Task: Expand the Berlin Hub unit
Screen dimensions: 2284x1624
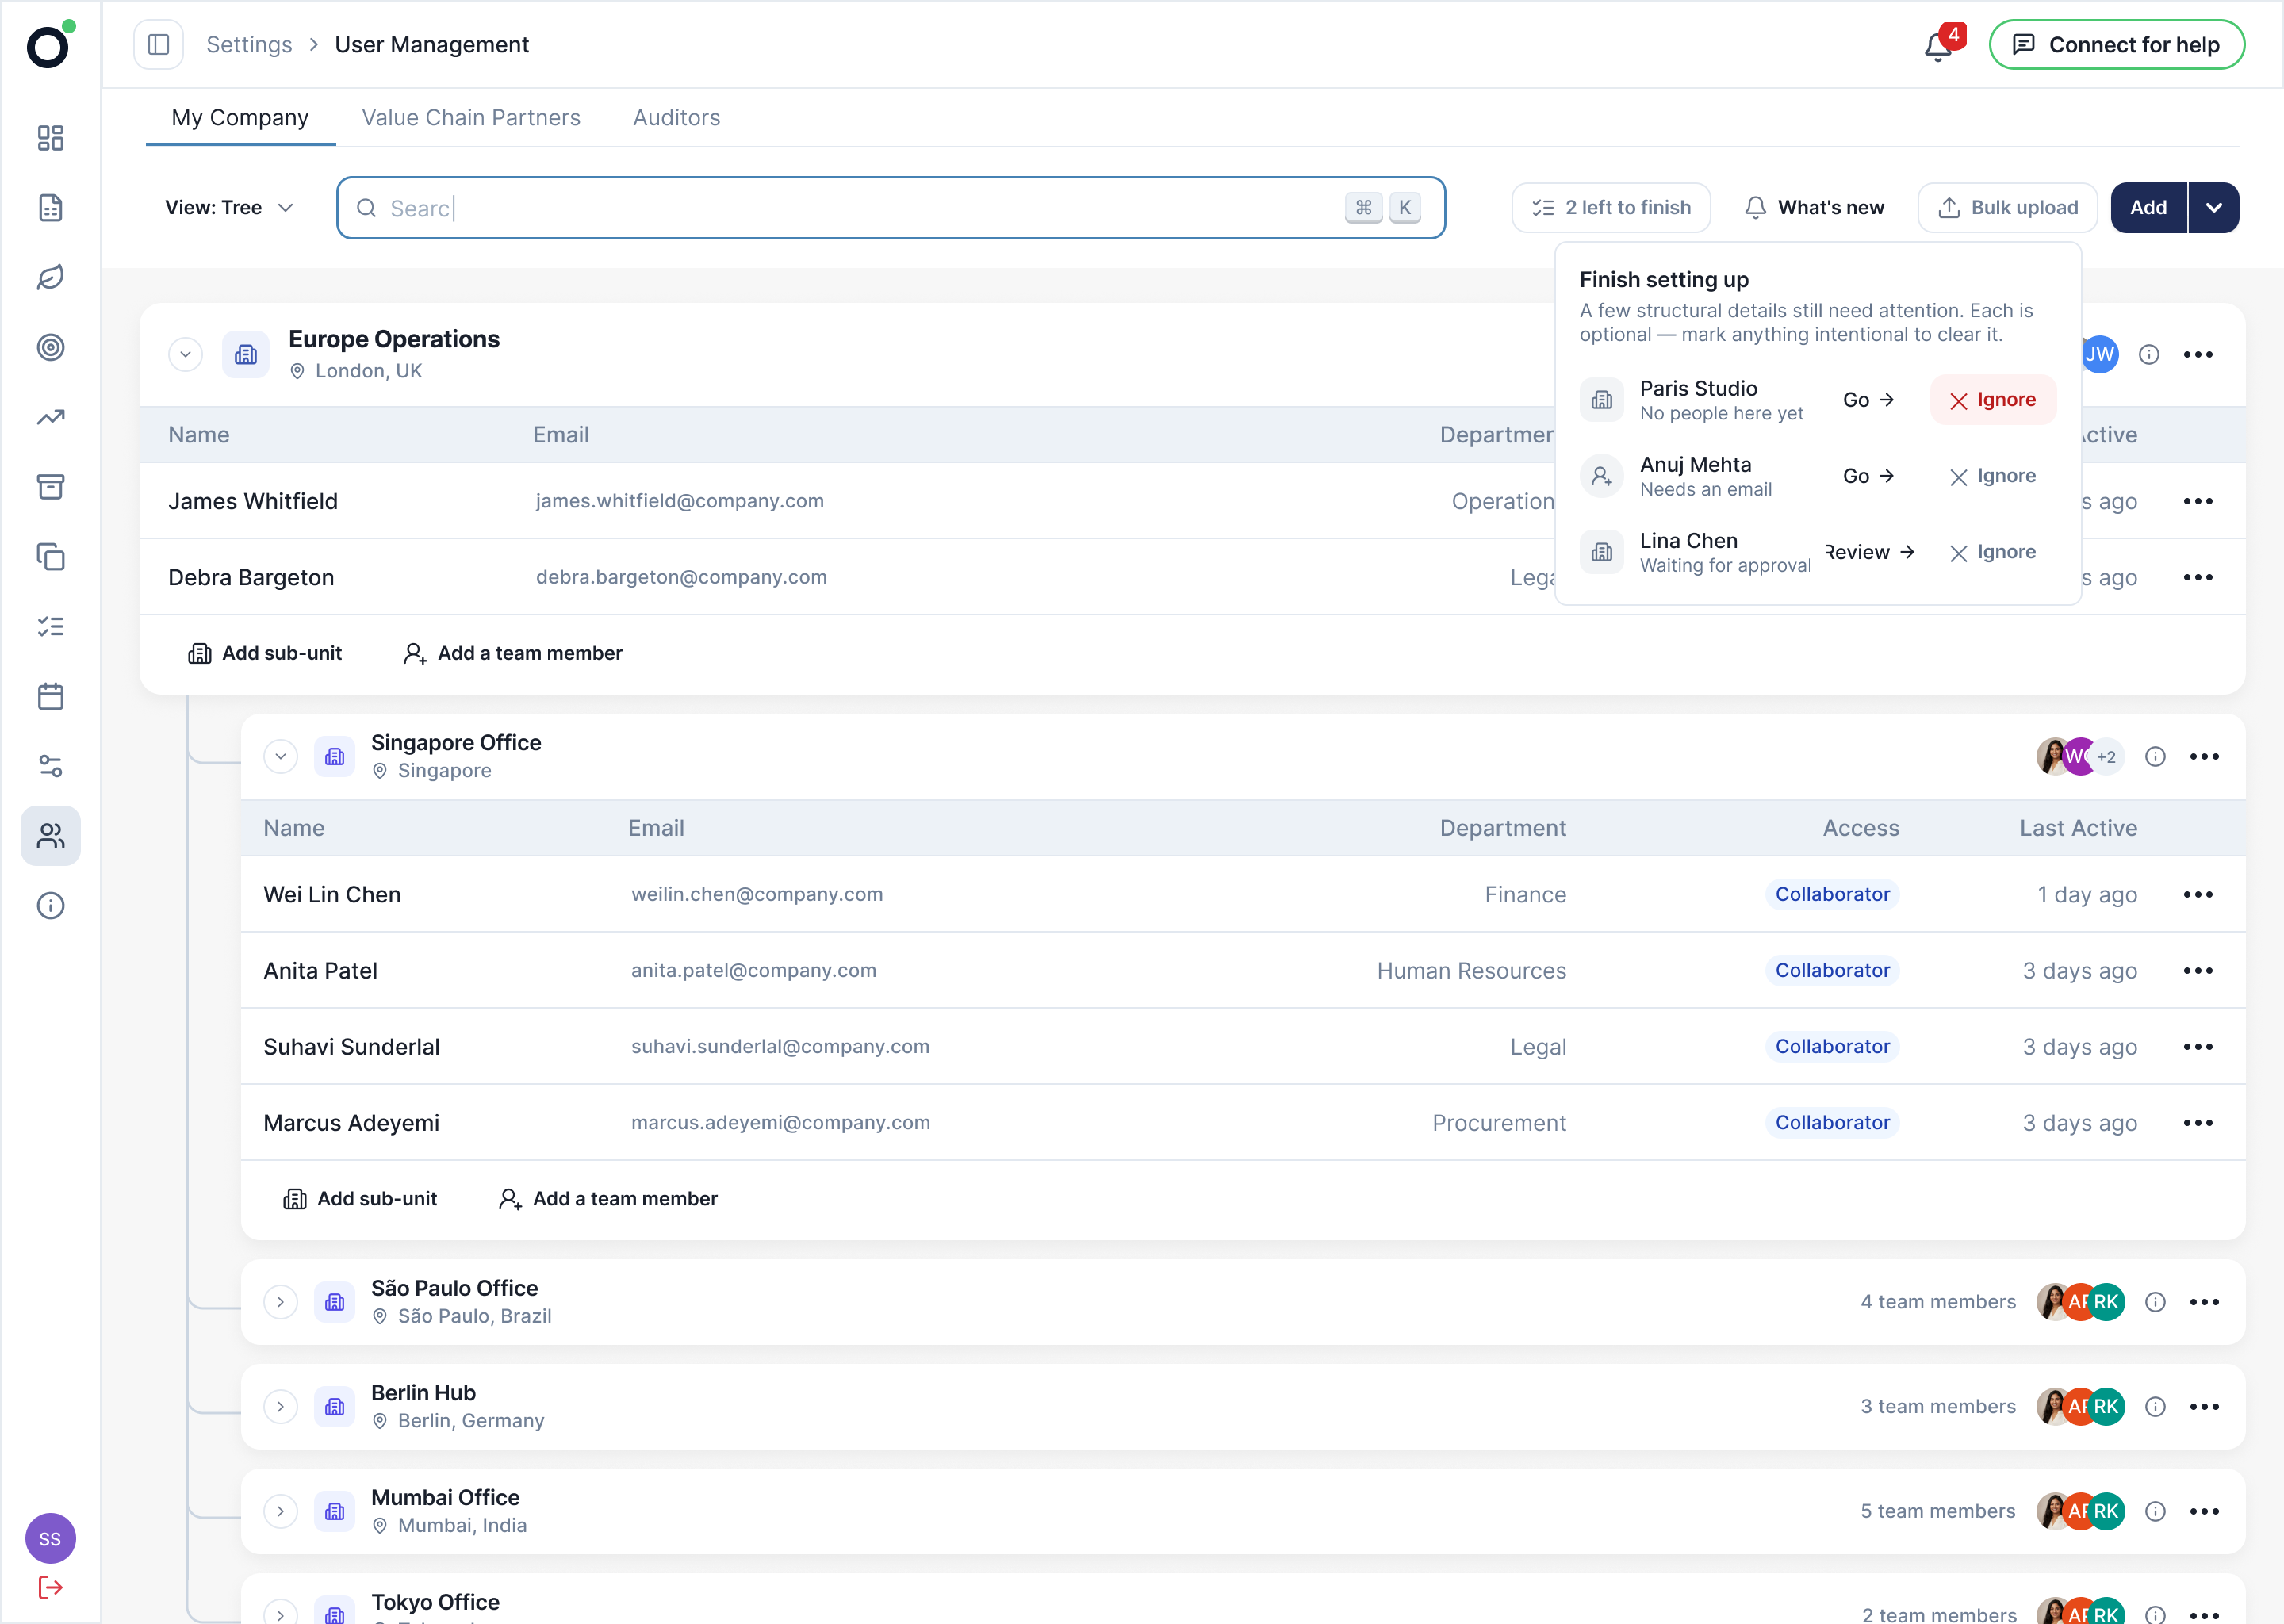Action: 281,1407
